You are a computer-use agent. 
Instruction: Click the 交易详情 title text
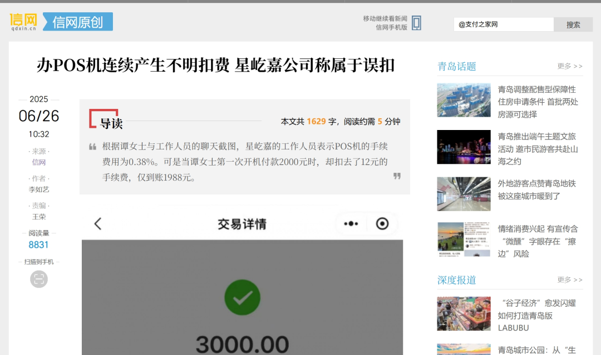242,224
